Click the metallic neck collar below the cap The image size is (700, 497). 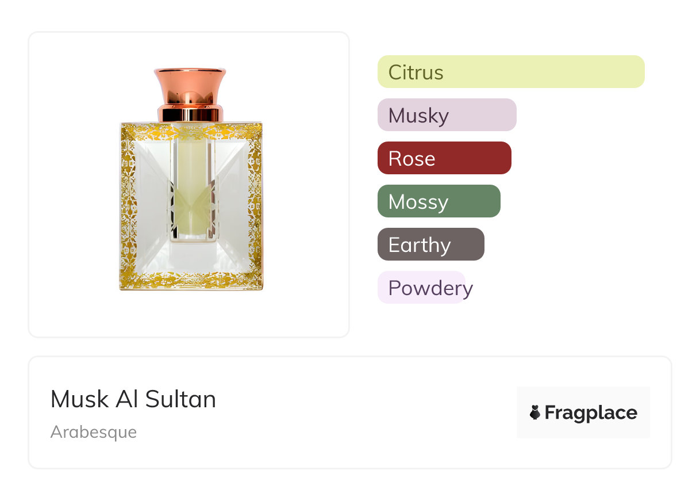190,113
